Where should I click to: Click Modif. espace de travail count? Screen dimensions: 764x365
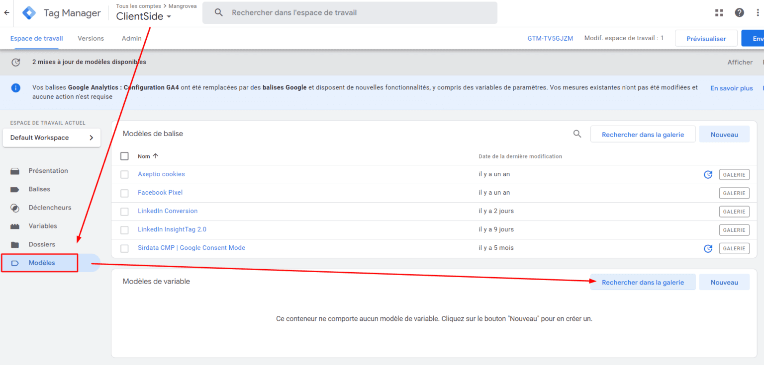point(624,38)
